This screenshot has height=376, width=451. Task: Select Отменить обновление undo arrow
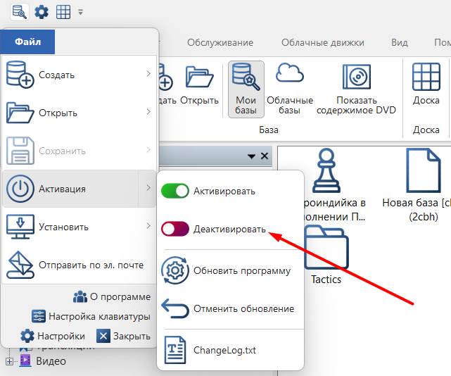click(175, 308)
